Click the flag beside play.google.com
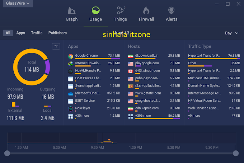Screen dimensions: 244x163 click(131, 64)
